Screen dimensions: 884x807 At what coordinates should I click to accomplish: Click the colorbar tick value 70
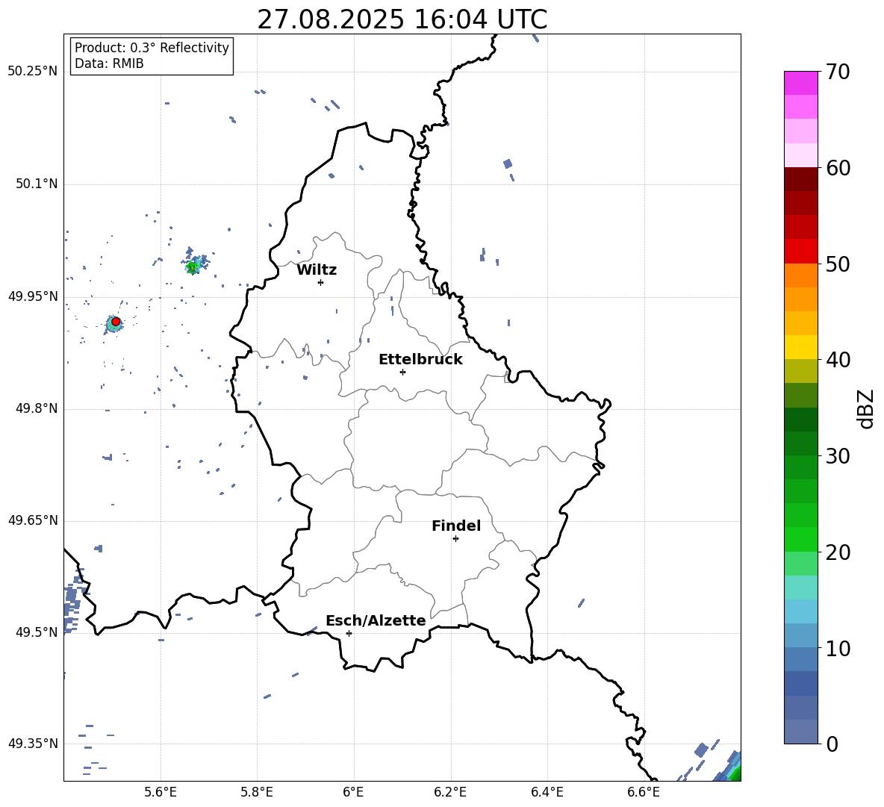[838, 72]
